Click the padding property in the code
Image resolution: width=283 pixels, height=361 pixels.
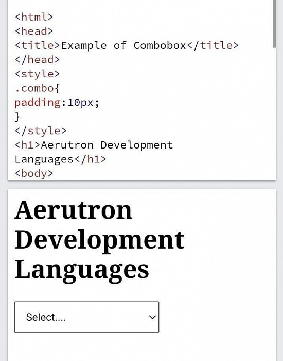[x=38, y=103]
